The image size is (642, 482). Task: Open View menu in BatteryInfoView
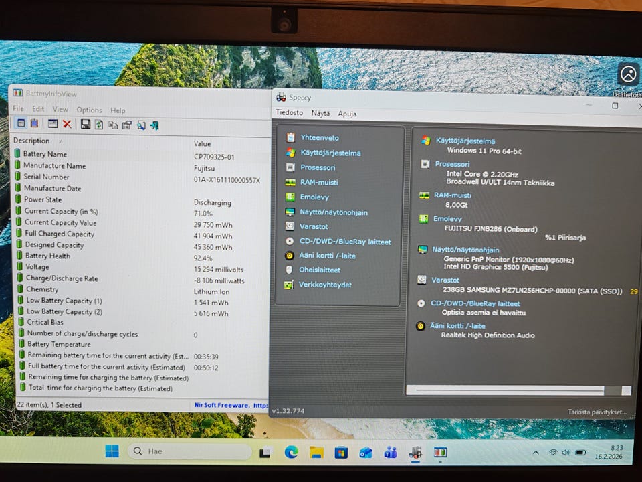click(60, 109)
